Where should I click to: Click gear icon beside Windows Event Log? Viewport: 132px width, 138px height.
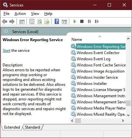point(73,59)
